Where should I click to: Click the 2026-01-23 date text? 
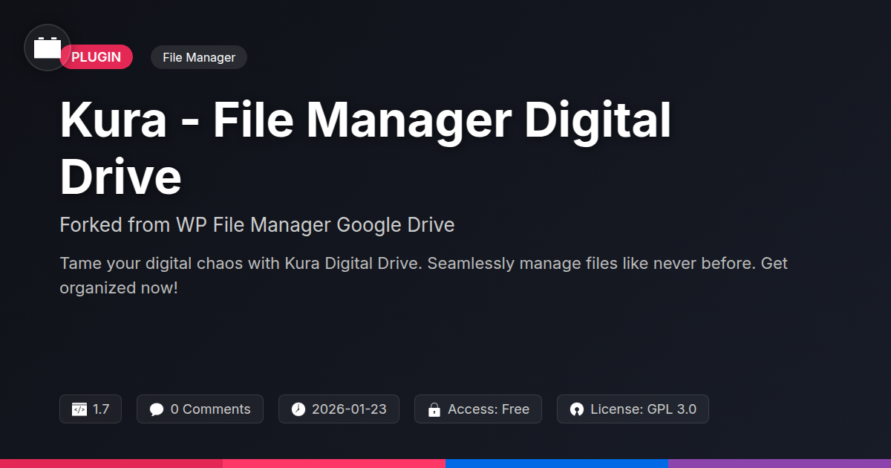[349, 409]
